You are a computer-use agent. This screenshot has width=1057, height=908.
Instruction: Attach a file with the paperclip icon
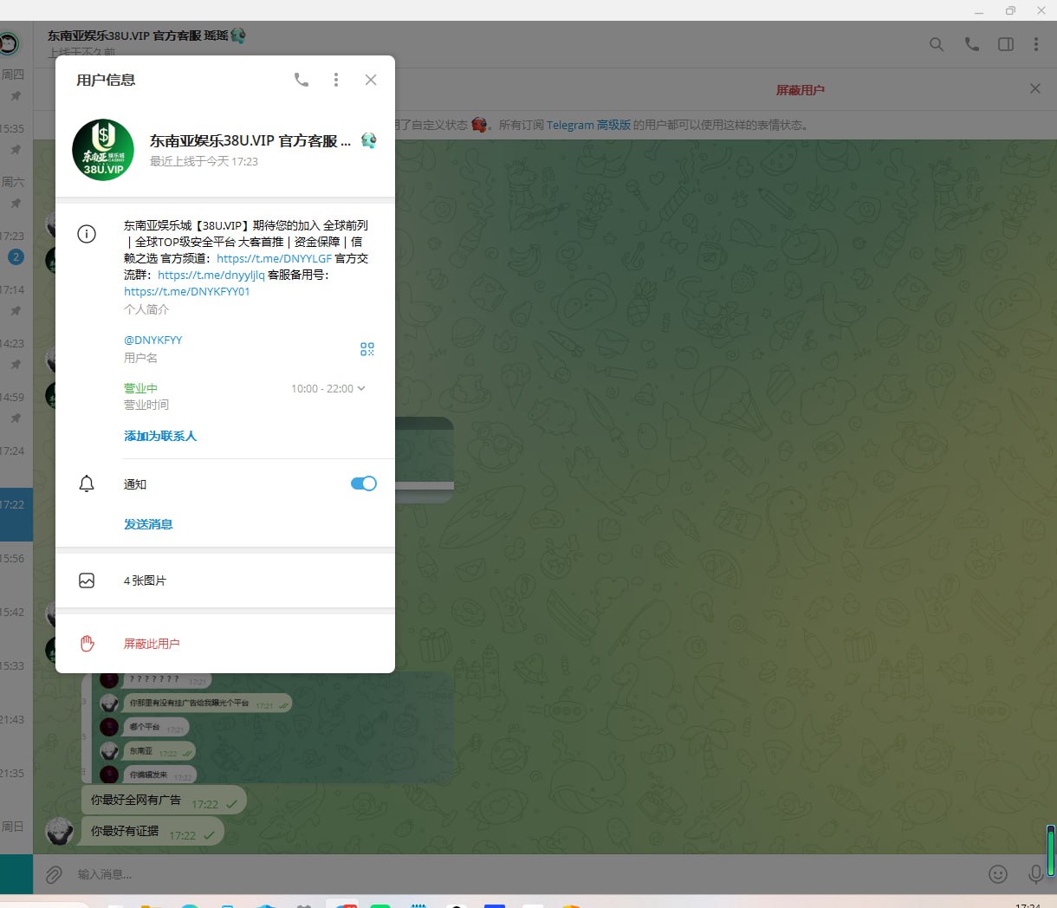[x=54, y=874]
